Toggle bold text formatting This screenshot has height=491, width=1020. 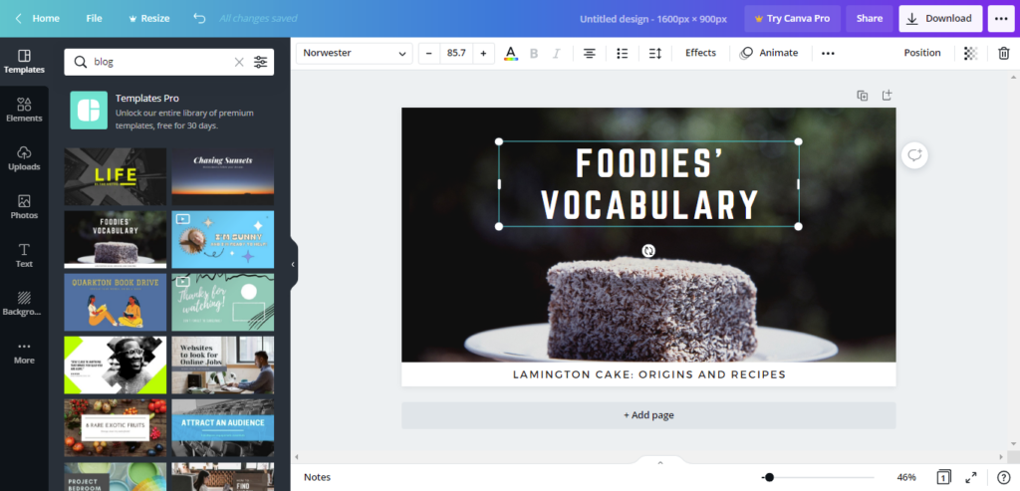click(534, 53)
